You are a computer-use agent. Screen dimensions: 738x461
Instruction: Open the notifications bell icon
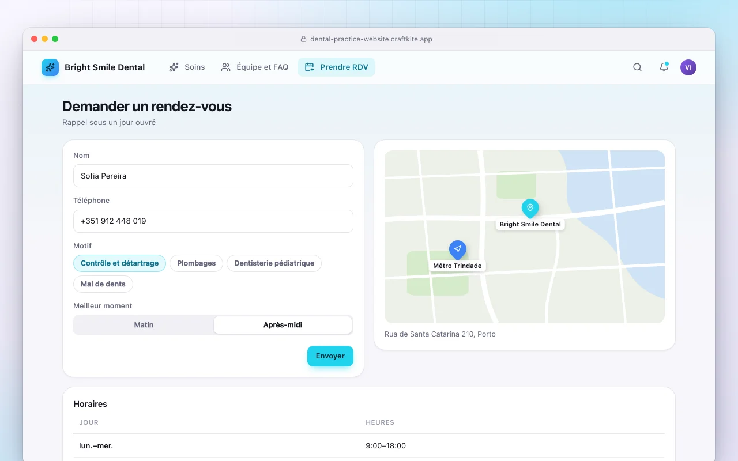pyautogui.click(x=664, y=67)
